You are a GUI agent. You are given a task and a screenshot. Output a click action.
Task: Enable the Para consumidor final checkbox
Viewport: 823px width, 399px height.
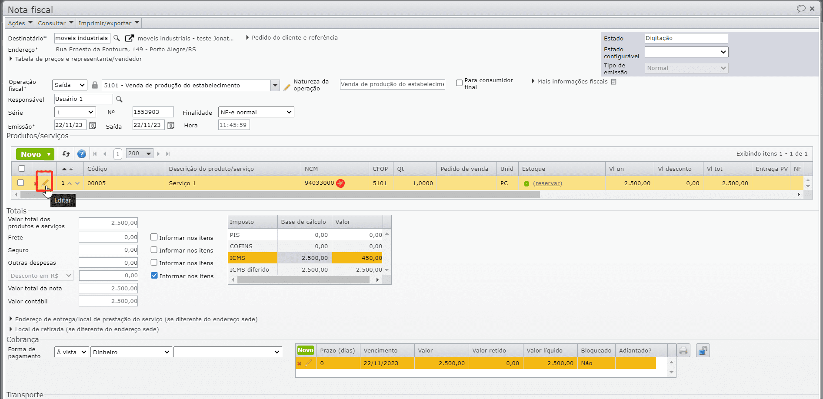point(459,83)
